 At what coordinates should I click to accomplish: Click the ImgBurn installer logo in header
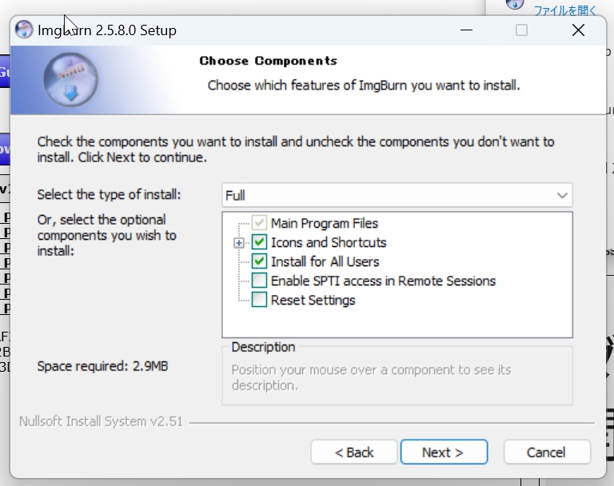click(70, 80)
